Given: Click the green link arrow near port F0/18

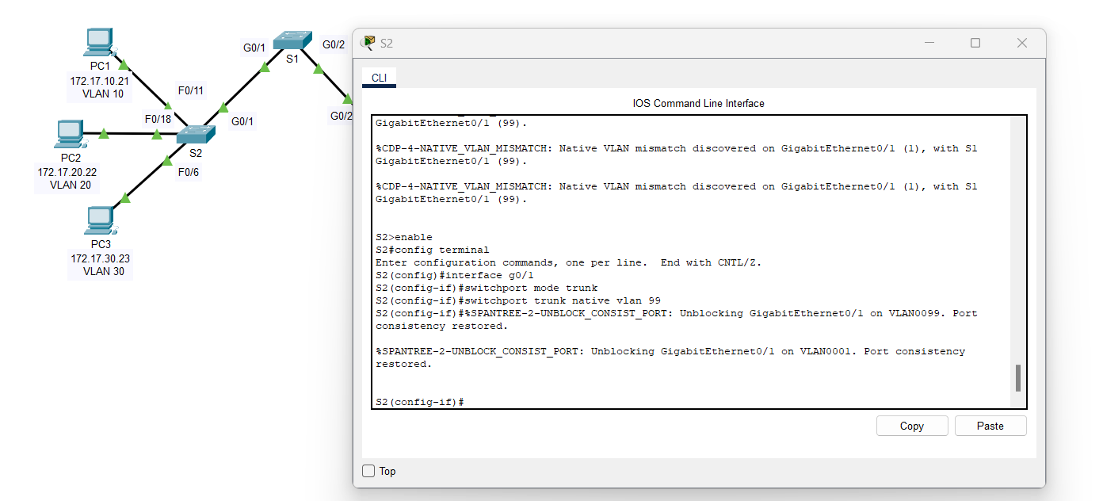Looking at the screenshot, I should 158,135.
